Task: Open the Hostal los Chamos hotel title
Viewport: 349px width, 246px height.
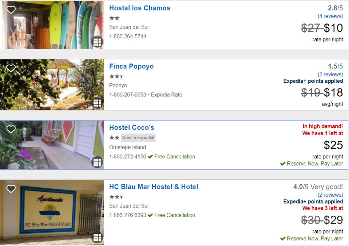Action: (139, 8)
